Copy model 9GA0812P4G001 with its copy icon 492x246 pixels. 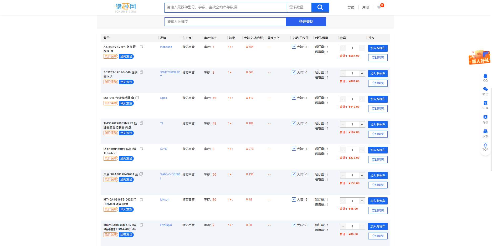141,174
